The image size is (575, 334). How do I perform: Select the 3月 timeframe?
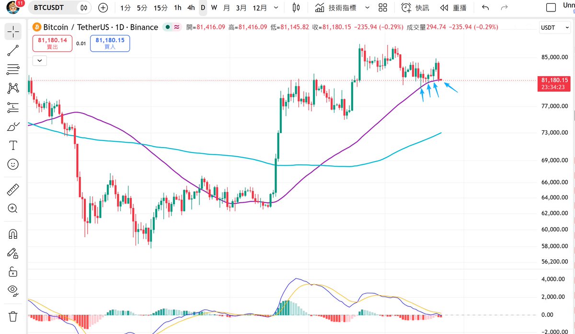[x=241, y=8]
